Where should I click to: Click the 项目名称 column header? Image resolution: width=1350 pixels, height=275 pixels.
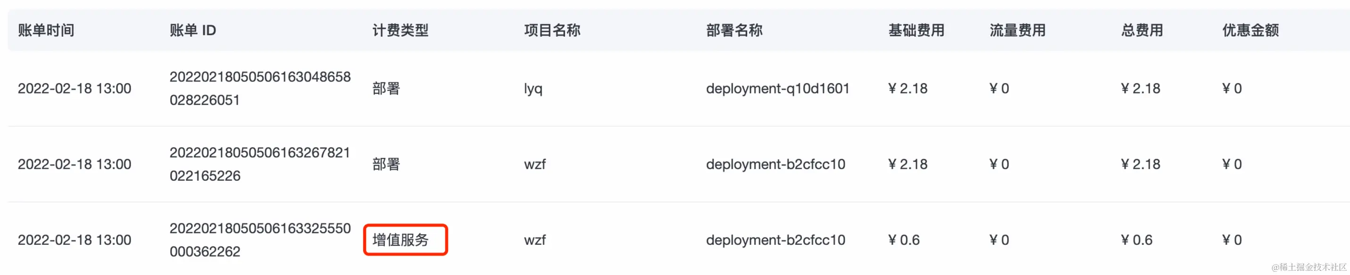[553, 30]
